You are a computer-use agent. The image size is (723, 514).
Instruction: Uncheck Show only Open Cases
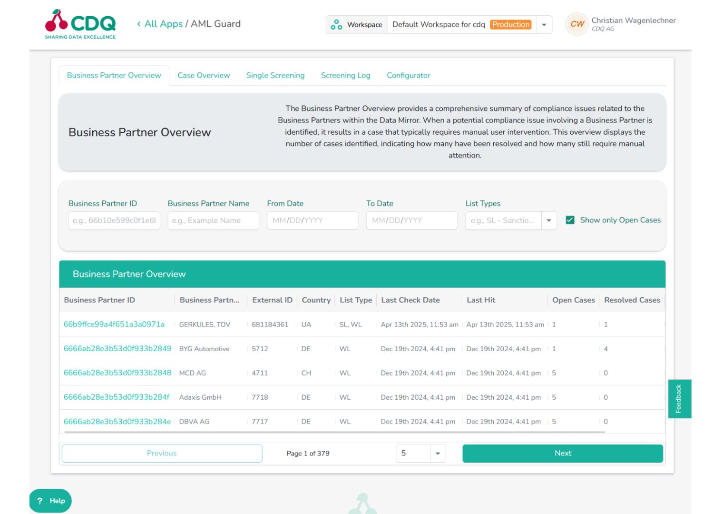point(569,220)
